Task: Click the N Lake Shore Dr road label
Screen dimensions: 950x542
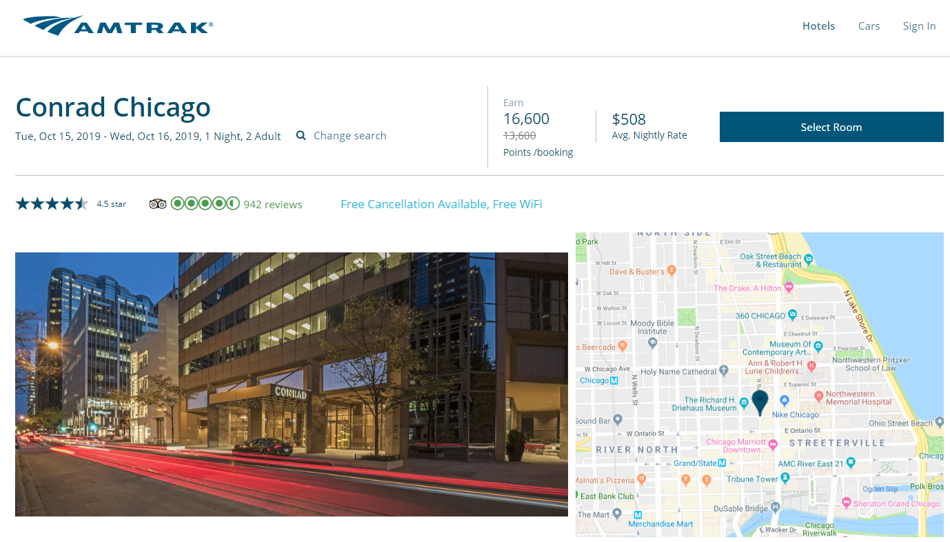Action: pos(858,316)
